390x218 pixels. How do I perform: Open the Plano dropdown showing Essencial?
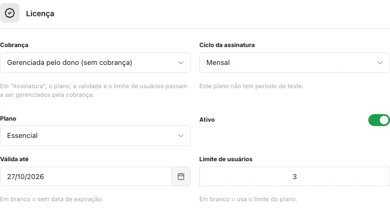pyautogui.click(x=95, y=136)
